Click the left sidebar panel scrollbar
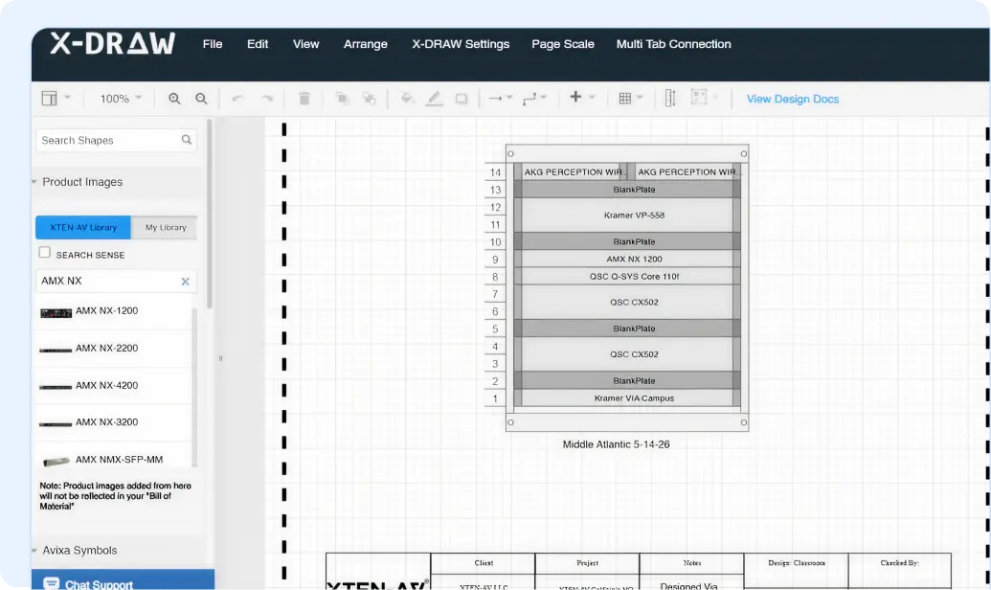The image size is (991, 590). click(x=210, y=214)
